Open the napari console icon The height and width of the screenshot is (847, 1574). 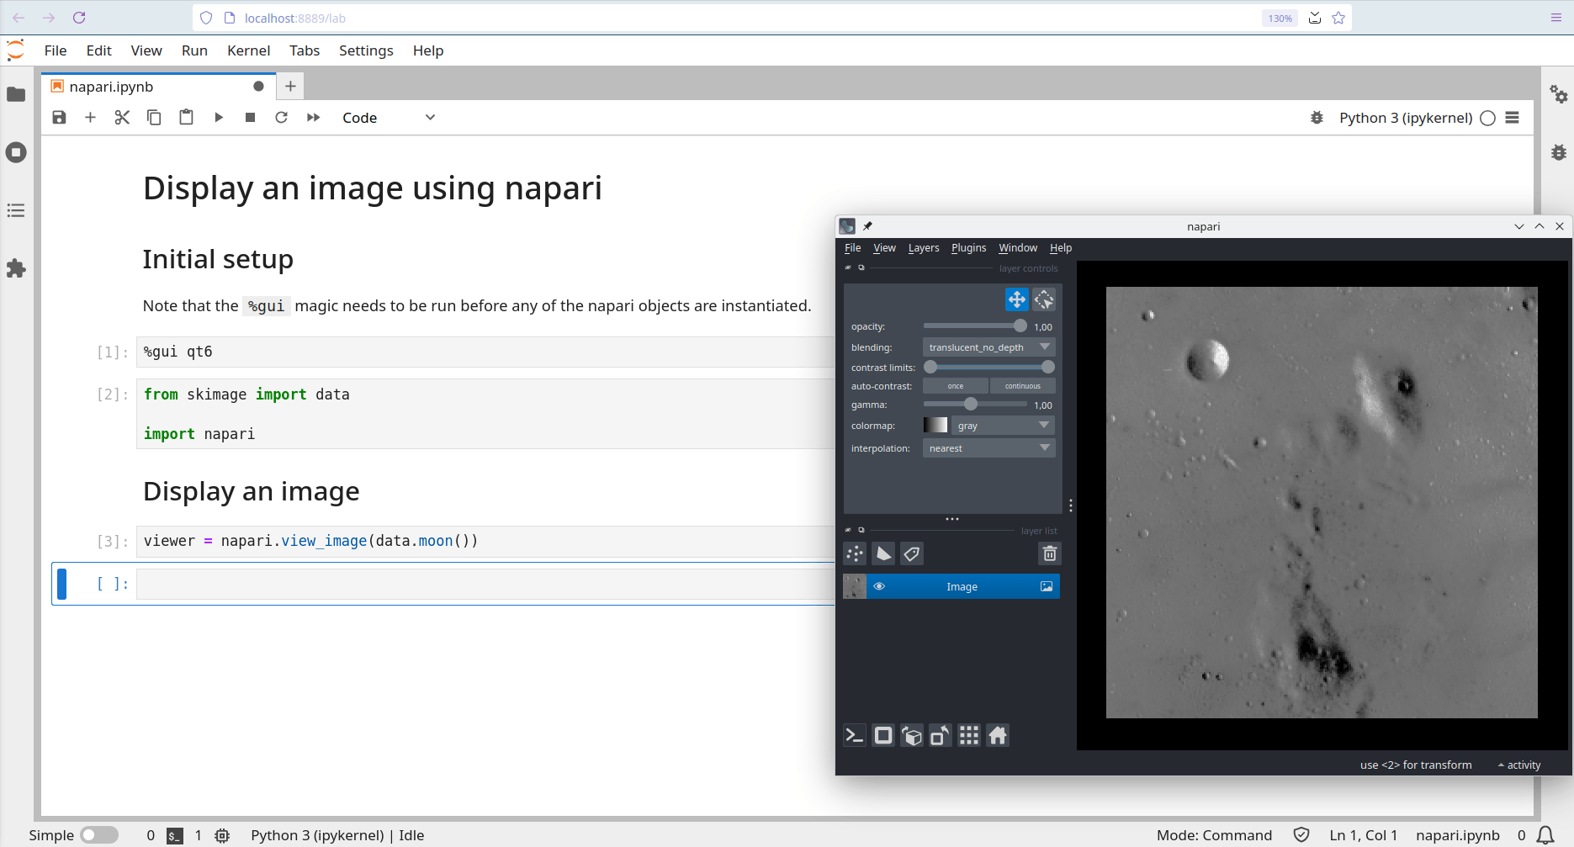pos(855,736)
